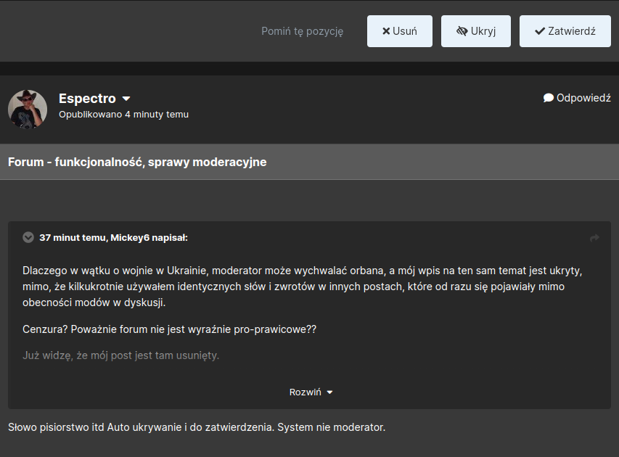The width and height of the screenshot is (619, 457).
Task: Collapse the quote using chevron circle icon
Action: [x=28, y=237]
